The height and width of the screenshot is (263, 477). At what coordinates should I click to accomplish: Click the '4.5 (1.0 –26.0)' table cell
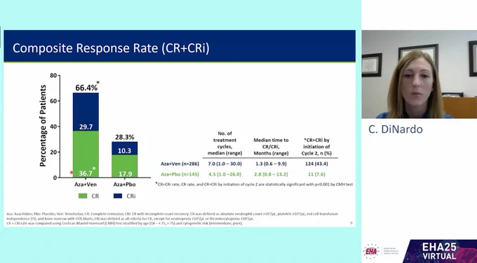tap(224, 174)
